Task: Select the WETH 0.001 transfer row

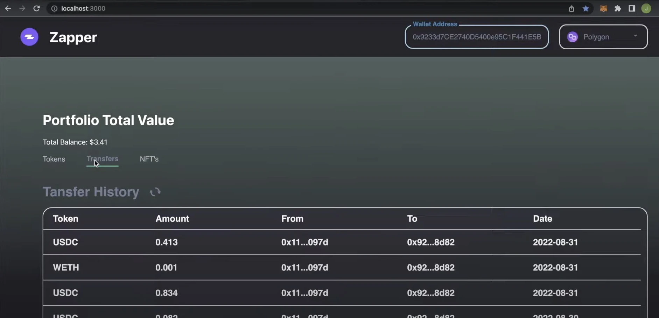Action: coord(345,268)
